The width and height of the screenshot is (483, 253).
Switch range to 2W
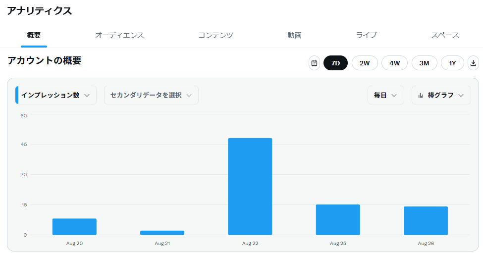click(x=365, y=63)
